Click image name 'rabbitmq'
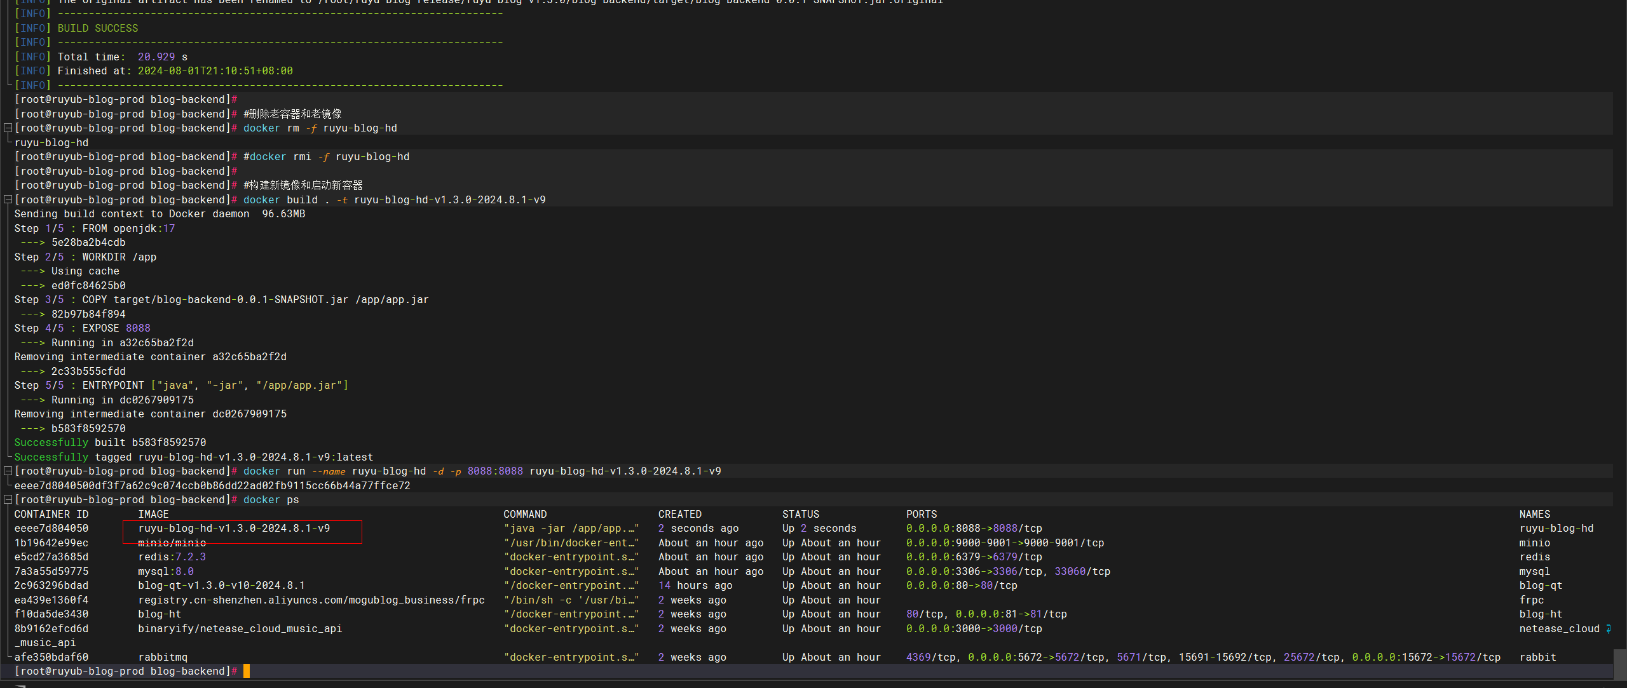Screen dimensions: 1627x688 click(x=163, y=657)
